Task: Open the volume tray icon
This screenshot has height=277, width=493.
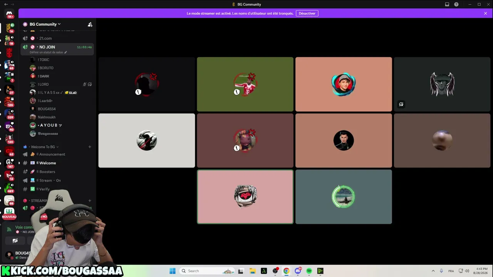Action: tap(467, 271)
